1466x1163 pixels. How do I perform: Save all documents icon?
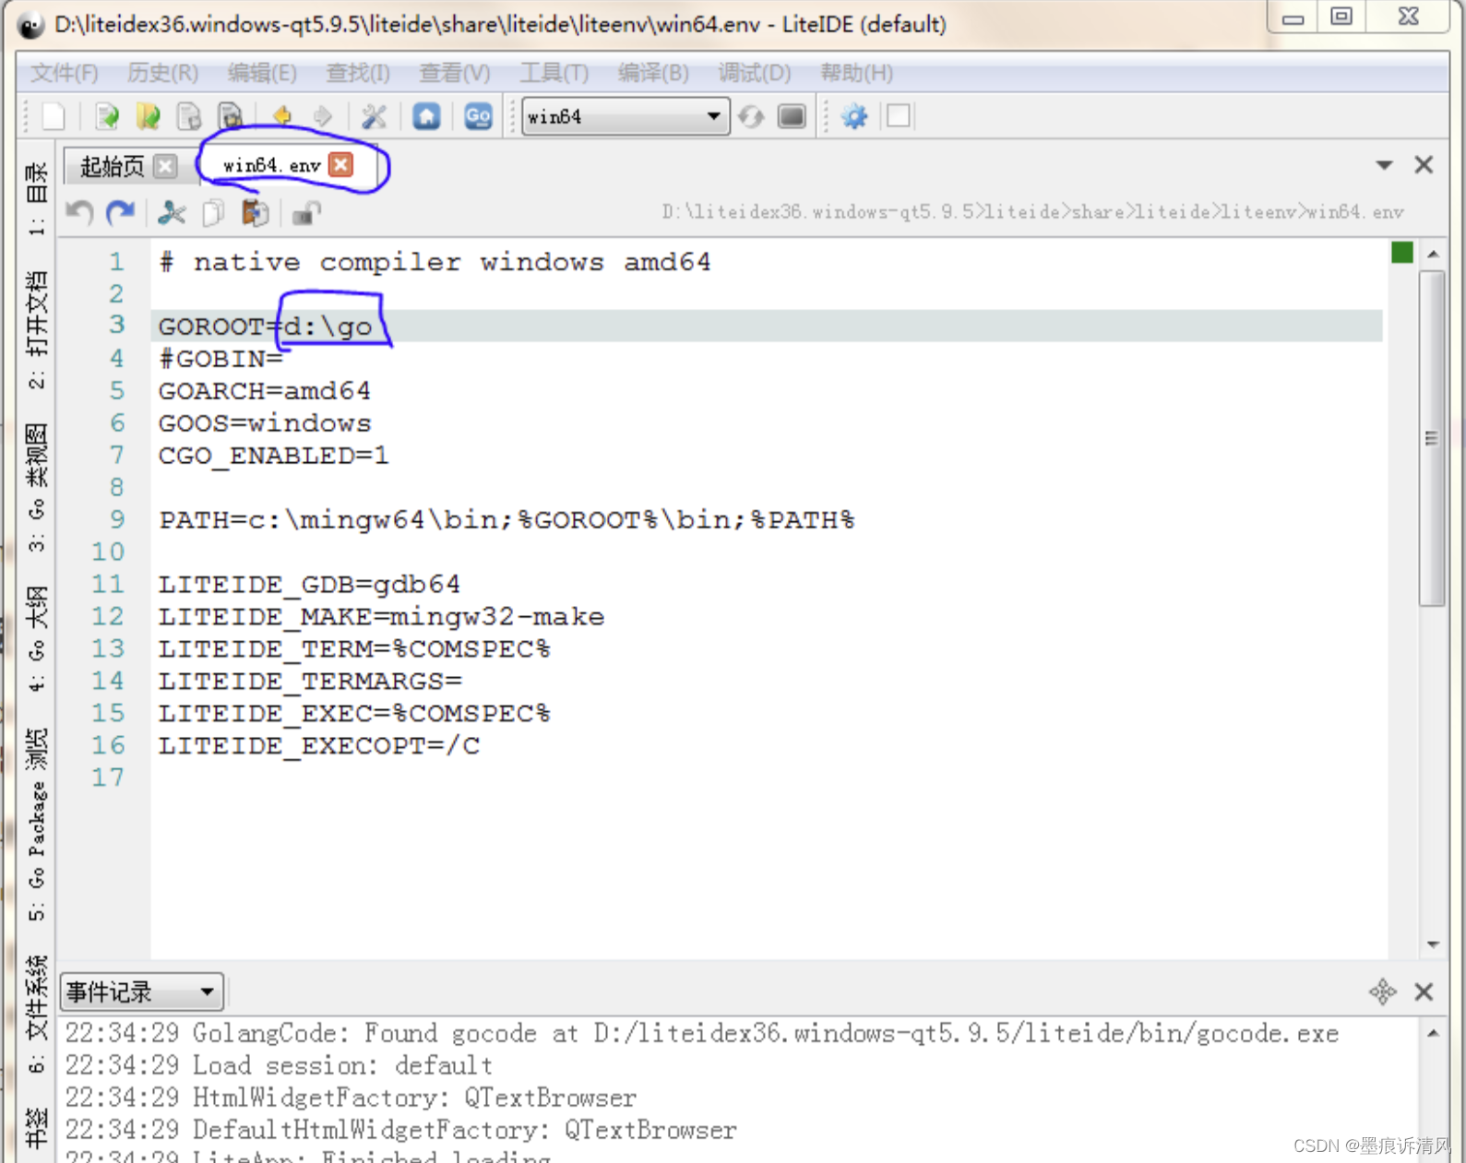pyautogui.click(x=231, y=116)
